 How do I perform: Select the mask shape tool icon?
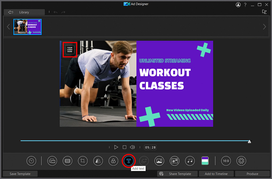67,161
